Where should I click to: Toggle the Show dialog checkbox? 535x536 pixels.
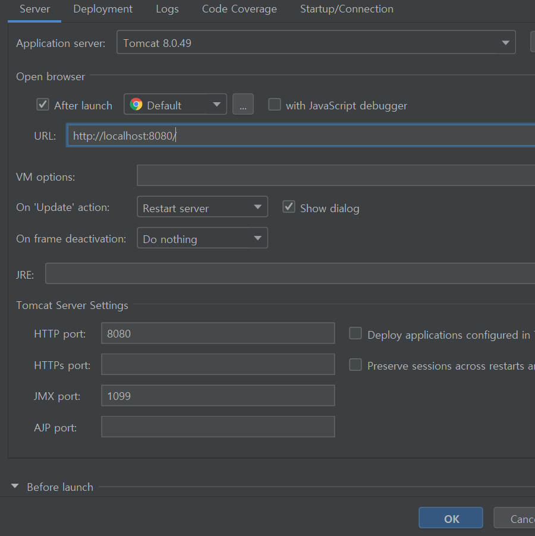tap(289, 207)
